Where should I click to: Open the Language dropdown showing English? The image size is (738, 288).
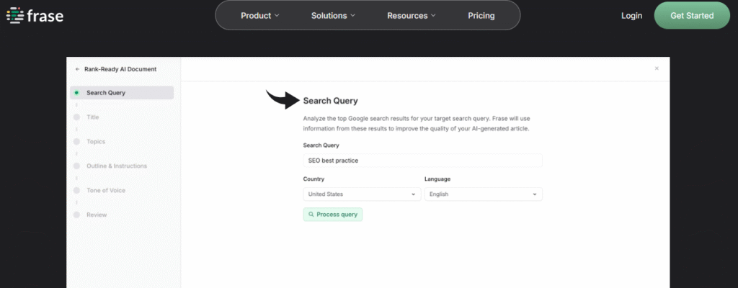pyautogui.click(x=483, y=194)
